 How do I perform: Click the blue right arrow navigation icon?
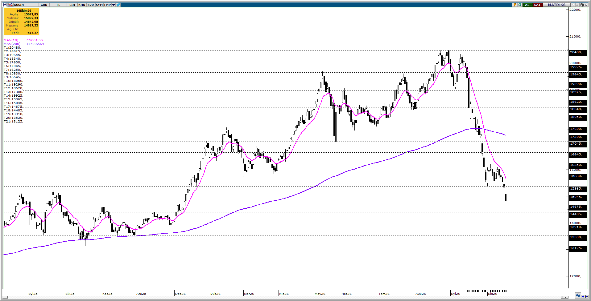pyautogui.click(x=586, y=296)
